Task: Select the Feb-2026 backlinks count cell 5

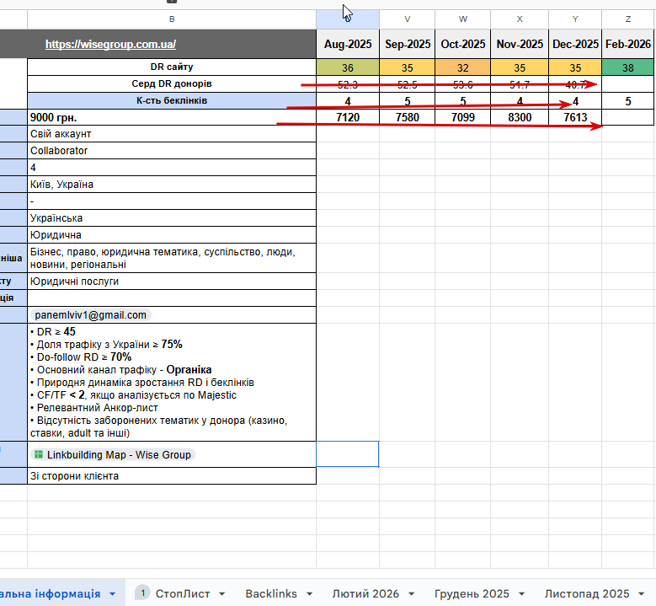Action: click(628, 101)
